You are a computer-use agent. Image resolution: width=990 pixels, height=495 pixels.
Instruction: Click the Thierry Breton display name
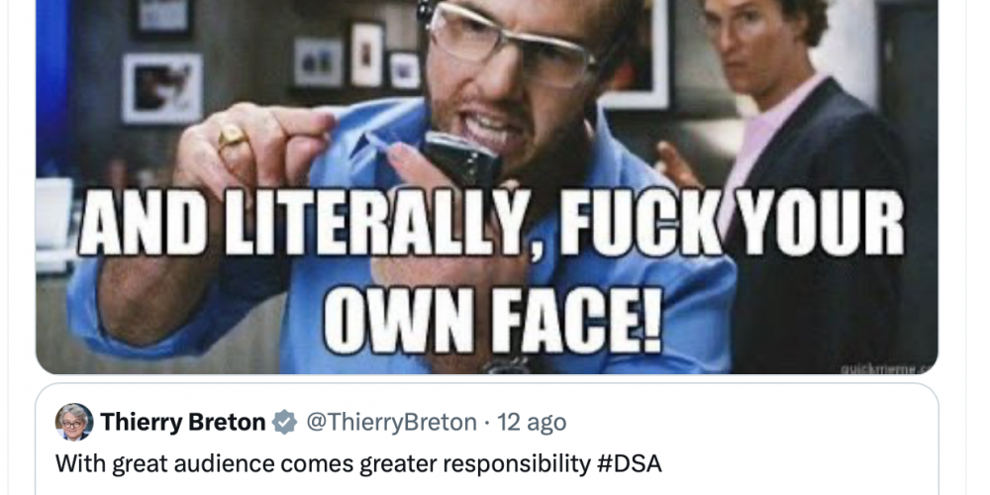(183, 422)
